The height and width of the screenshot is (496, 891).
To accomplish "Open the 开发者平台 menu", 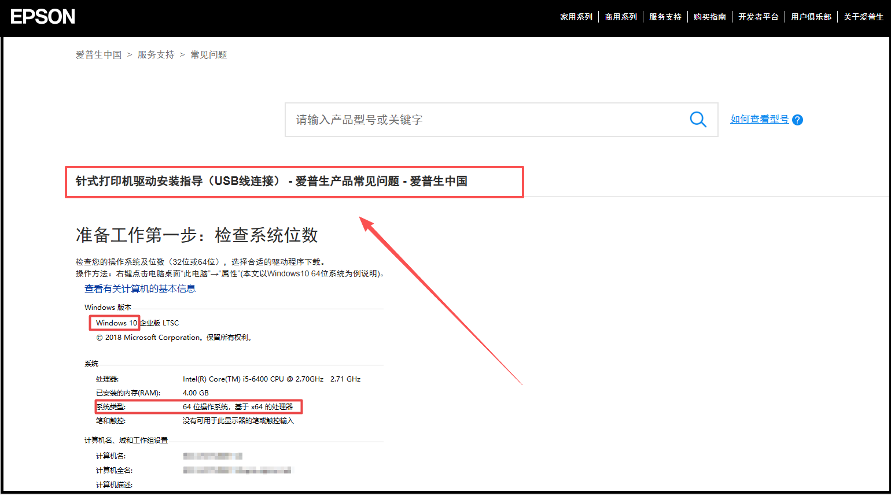I will coord(759,17).
